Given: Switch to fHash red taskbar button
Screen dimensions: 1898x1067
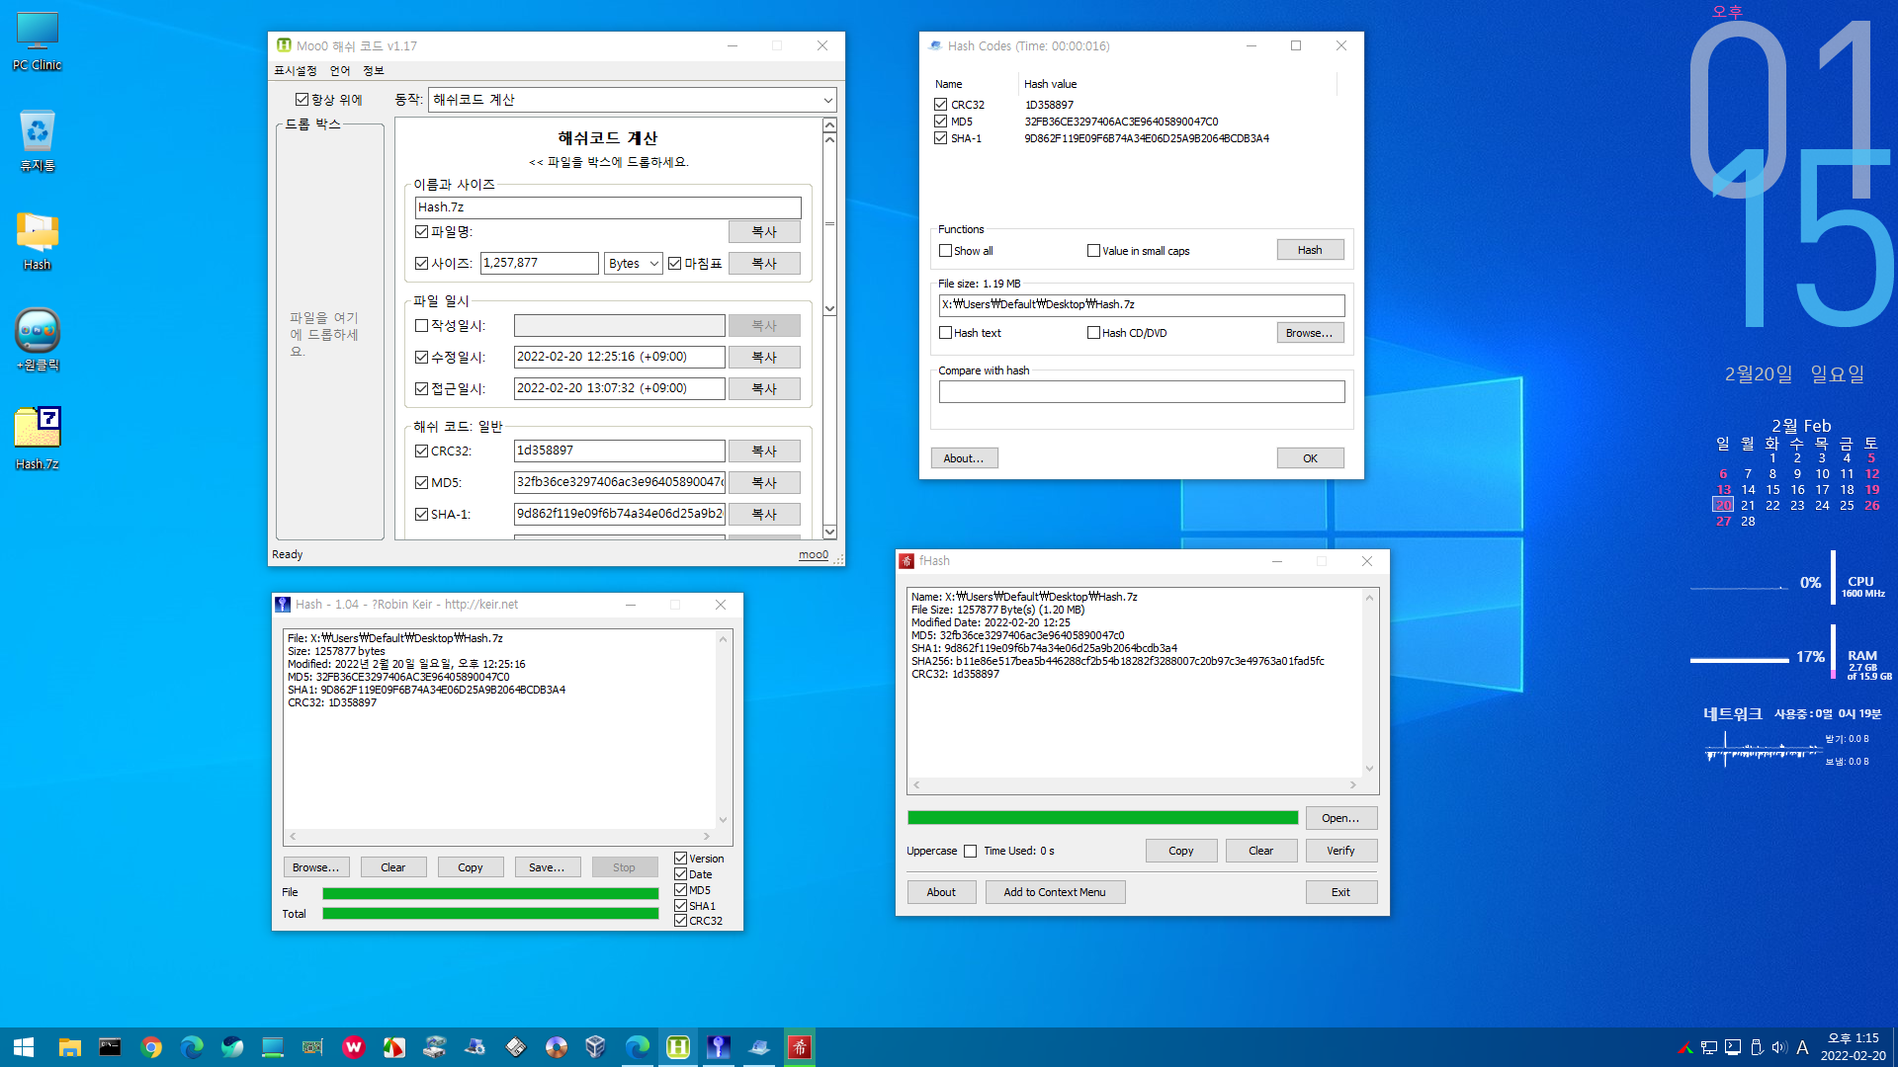Looking at the screenshot, I should tap(800, 1047).
